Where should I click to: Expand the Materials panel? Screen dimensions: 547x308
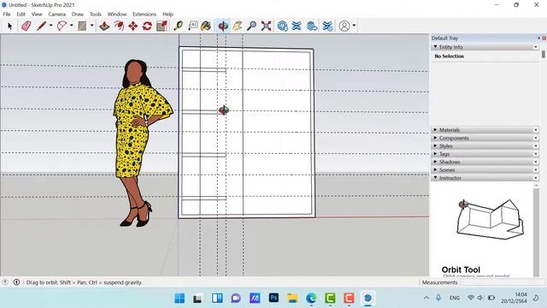click(435, 129)
